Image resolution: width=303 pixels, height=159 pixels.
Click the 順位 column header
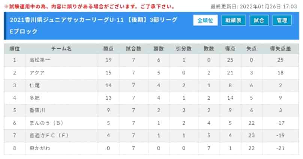pos(15,48)
